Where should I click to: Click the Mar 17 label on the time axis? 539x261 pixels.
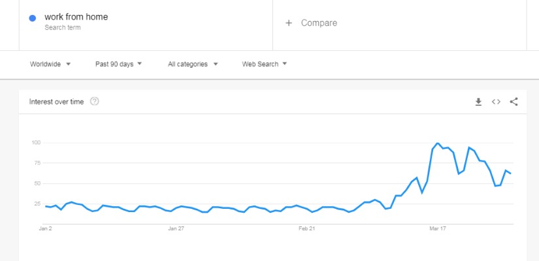point(438,229)
